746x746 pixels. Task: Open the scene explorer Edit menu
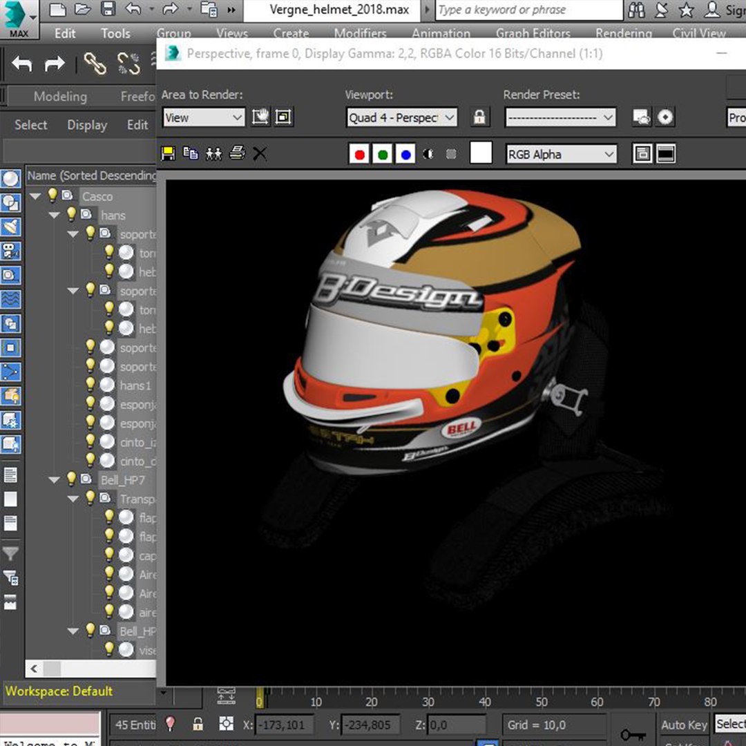pyautogui.click(x=137, y=125)
